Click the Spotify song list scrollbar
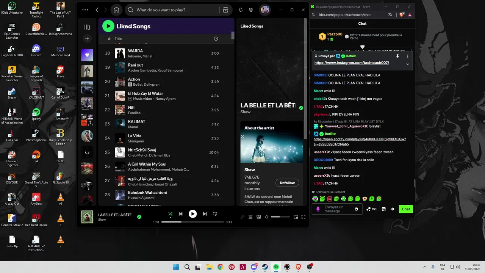This screenshot has width=485, height=273. click(x=233, y=36)
